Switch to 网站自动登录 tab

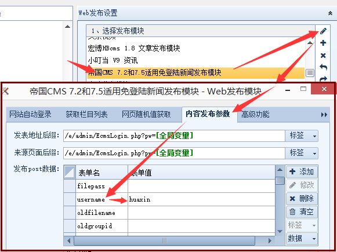[x=30, y=114]
